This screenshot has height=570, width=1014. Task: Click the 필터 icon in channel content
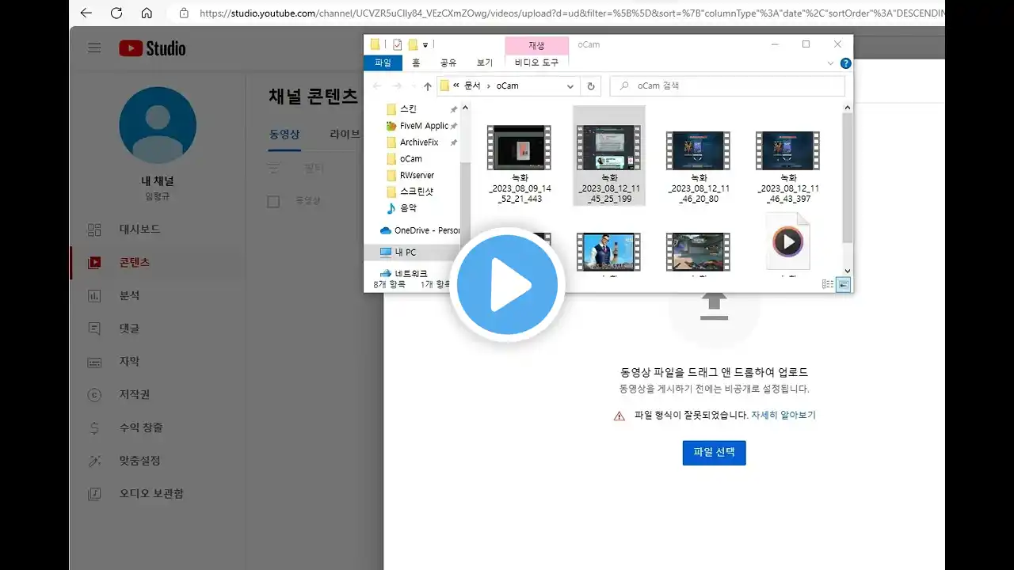[273, 168]
